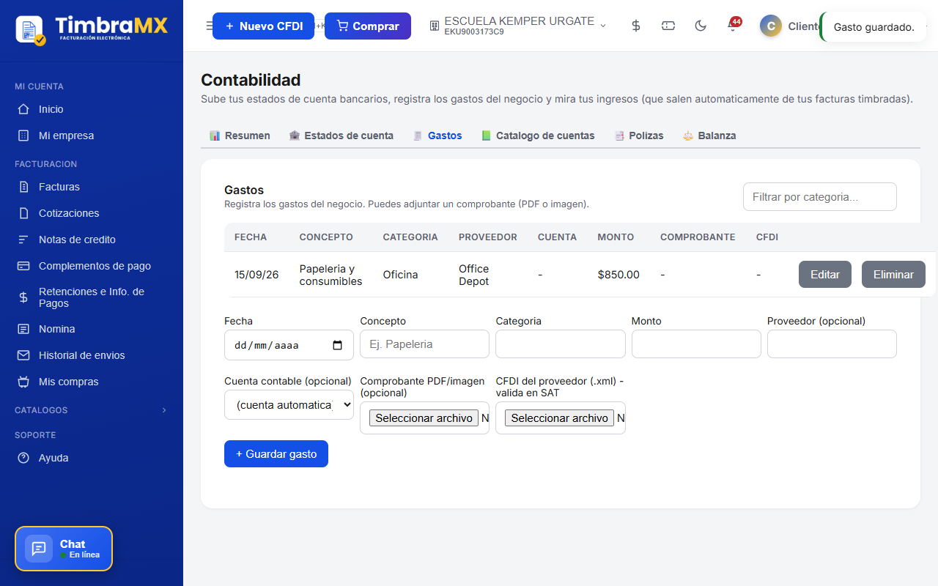Open the Chat En línea widget
This screenshot has height=586, width=938.
click(64, 549)
